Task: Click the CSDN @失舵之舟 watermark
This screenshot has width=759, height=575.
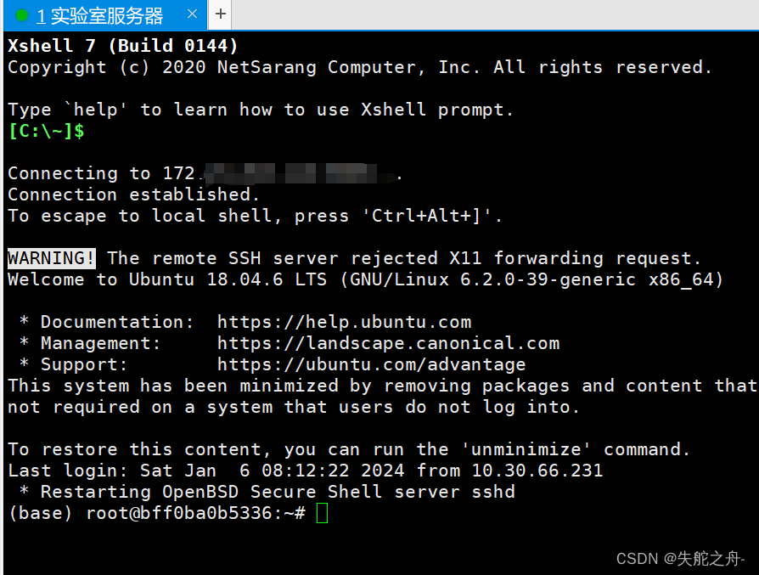Action: click(681, 559)
